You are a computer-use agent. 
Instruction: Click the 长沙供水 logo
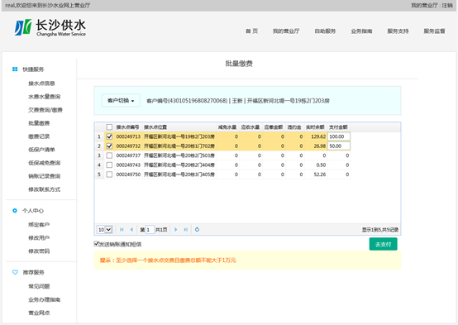coord(50,27)
